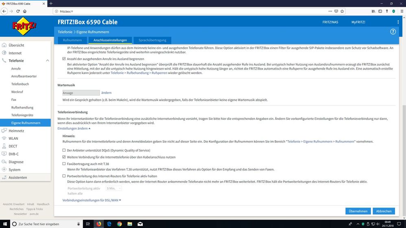Click the site information icon in address bar

click(57, 11)
